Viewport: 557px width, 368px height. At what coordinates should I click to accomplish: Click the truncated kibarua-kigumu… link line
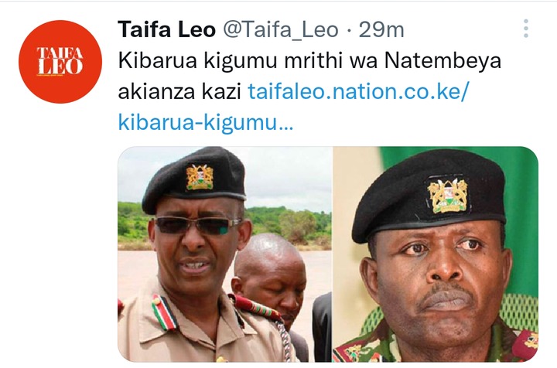(x=205, y=123)
